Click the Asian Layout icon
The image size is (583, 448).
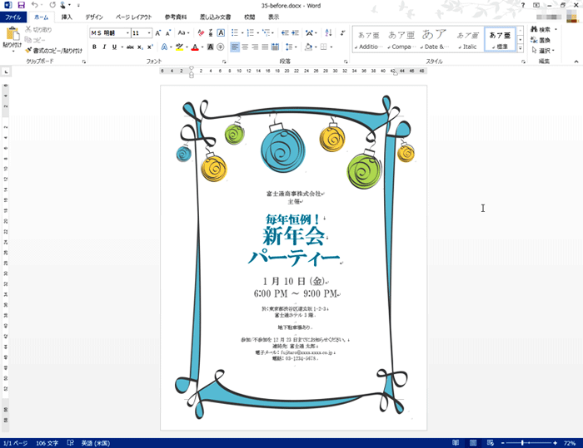click(309, 33)
